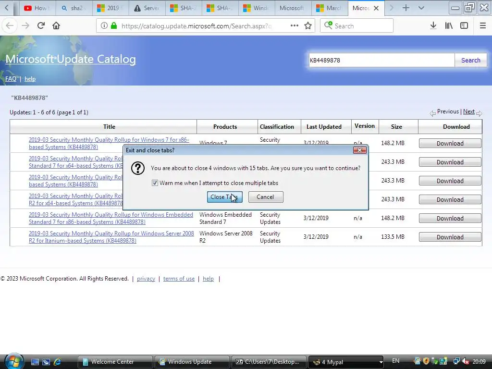Show site information icon in address bar
Viewport: 492px width, 369px height.
104,26
